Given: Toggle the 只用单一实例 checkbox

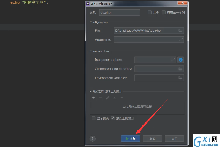Looking at the screenshot, I should click(164, 12).
